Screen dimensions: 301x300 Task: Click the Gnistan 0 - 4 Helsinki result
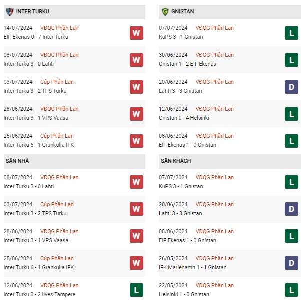(x=184, y=118)
